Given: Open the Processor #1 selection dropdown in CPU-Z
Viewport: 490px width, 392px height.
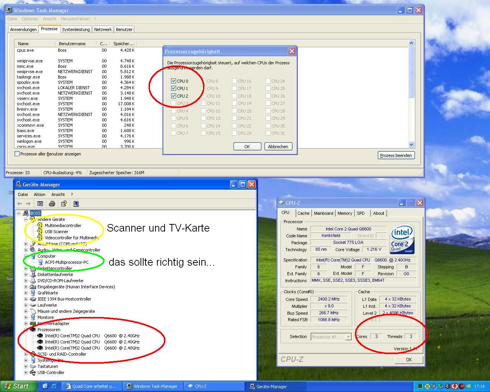Looking at the screenshot, I should point(348,337).
